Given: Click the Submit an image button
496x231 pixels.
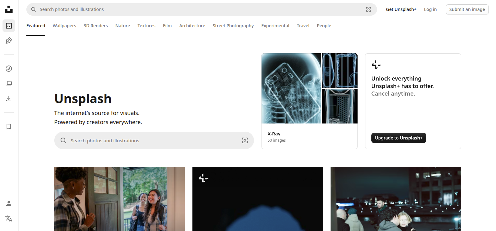Looking at the screenshot, I should tap(467, 9).
